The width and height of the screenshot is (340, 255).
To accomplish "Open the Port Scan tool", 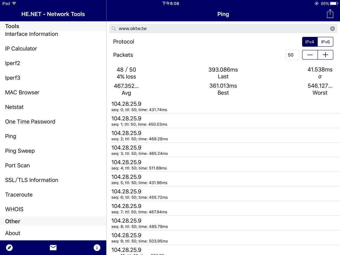I will [53, 165].
